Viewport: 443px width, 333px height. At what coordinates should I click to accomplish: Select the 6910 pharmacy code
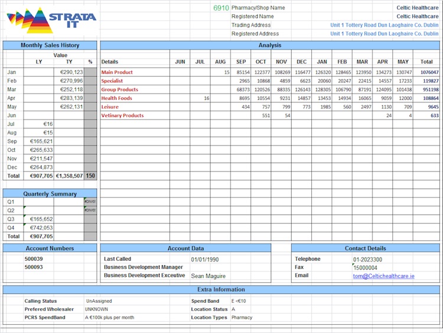point(220,8)
